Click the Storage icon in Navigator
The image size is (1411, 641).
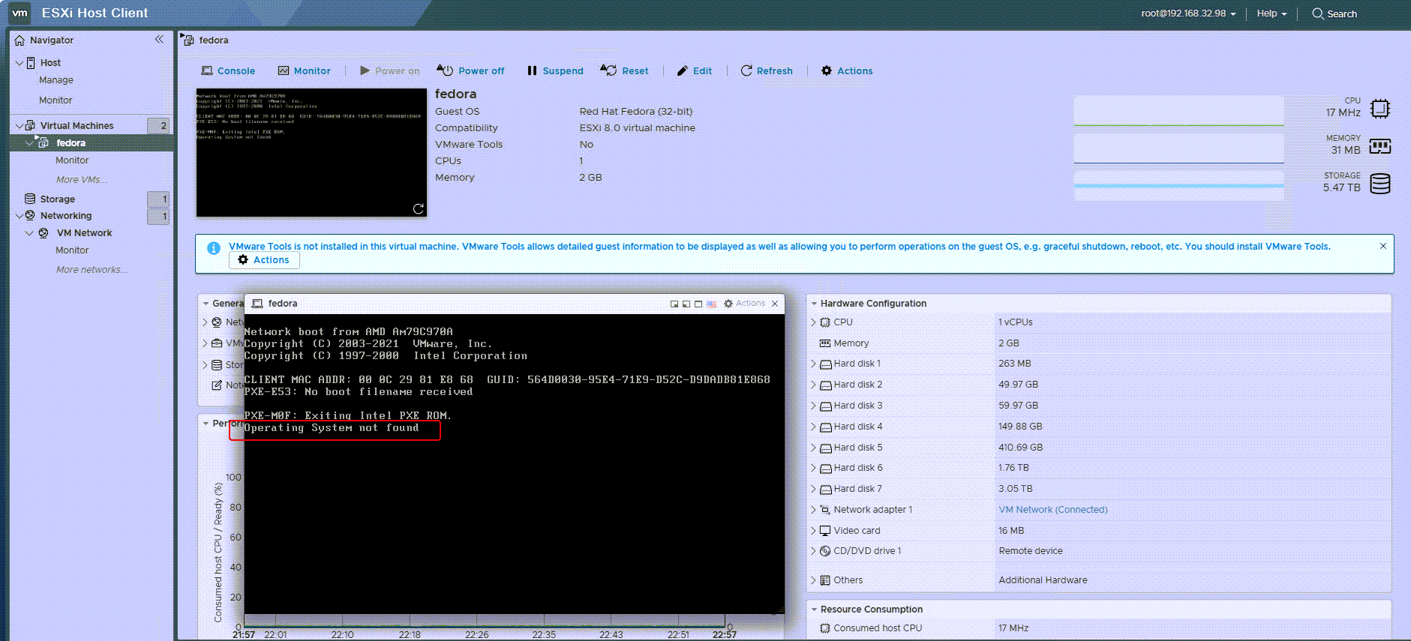point(30,199)
